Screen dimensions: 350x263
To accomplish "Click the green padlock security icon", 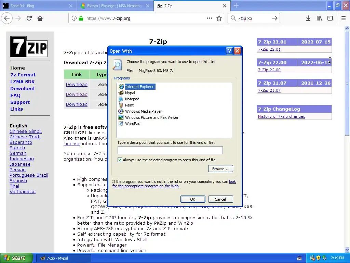I will click(81, 18).
